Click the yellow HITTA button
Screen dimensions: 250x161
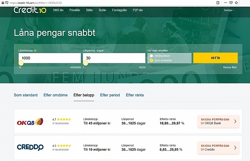[215, 58]
